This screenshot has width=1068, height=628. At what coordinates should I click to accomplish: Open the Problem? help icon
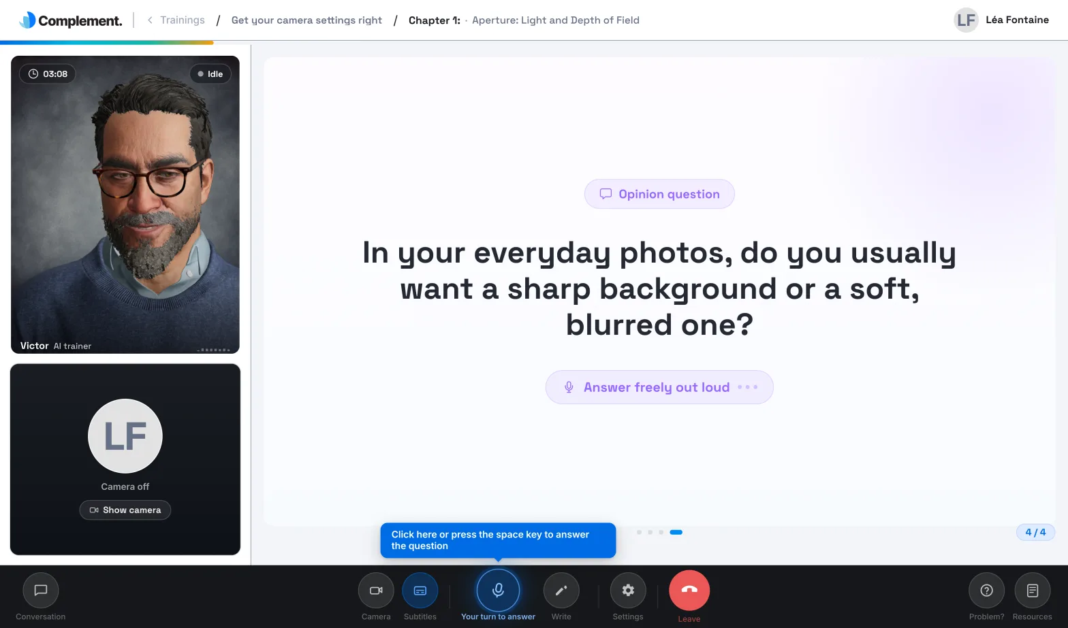pos(986,591)
